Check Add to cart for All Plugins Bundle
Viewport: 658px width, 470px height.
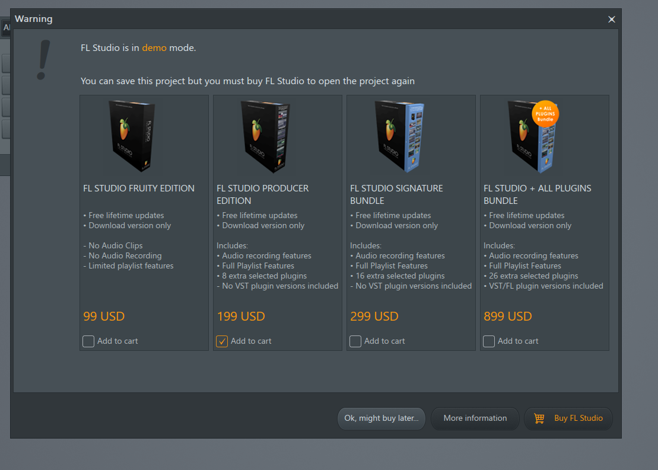click(x=489, y=341)
